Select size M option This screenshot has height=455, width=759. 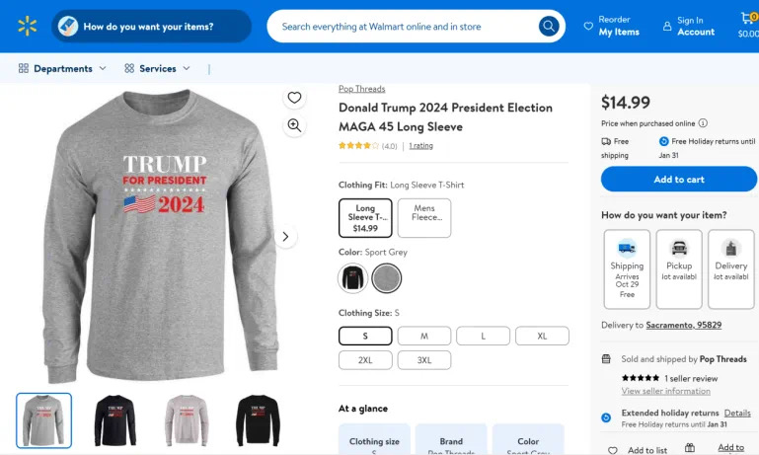coord(424,336)
